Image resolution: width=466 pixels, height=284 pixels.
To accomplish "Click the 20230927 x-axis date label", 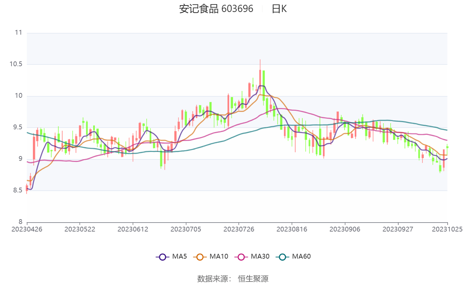I will point(398,229).
